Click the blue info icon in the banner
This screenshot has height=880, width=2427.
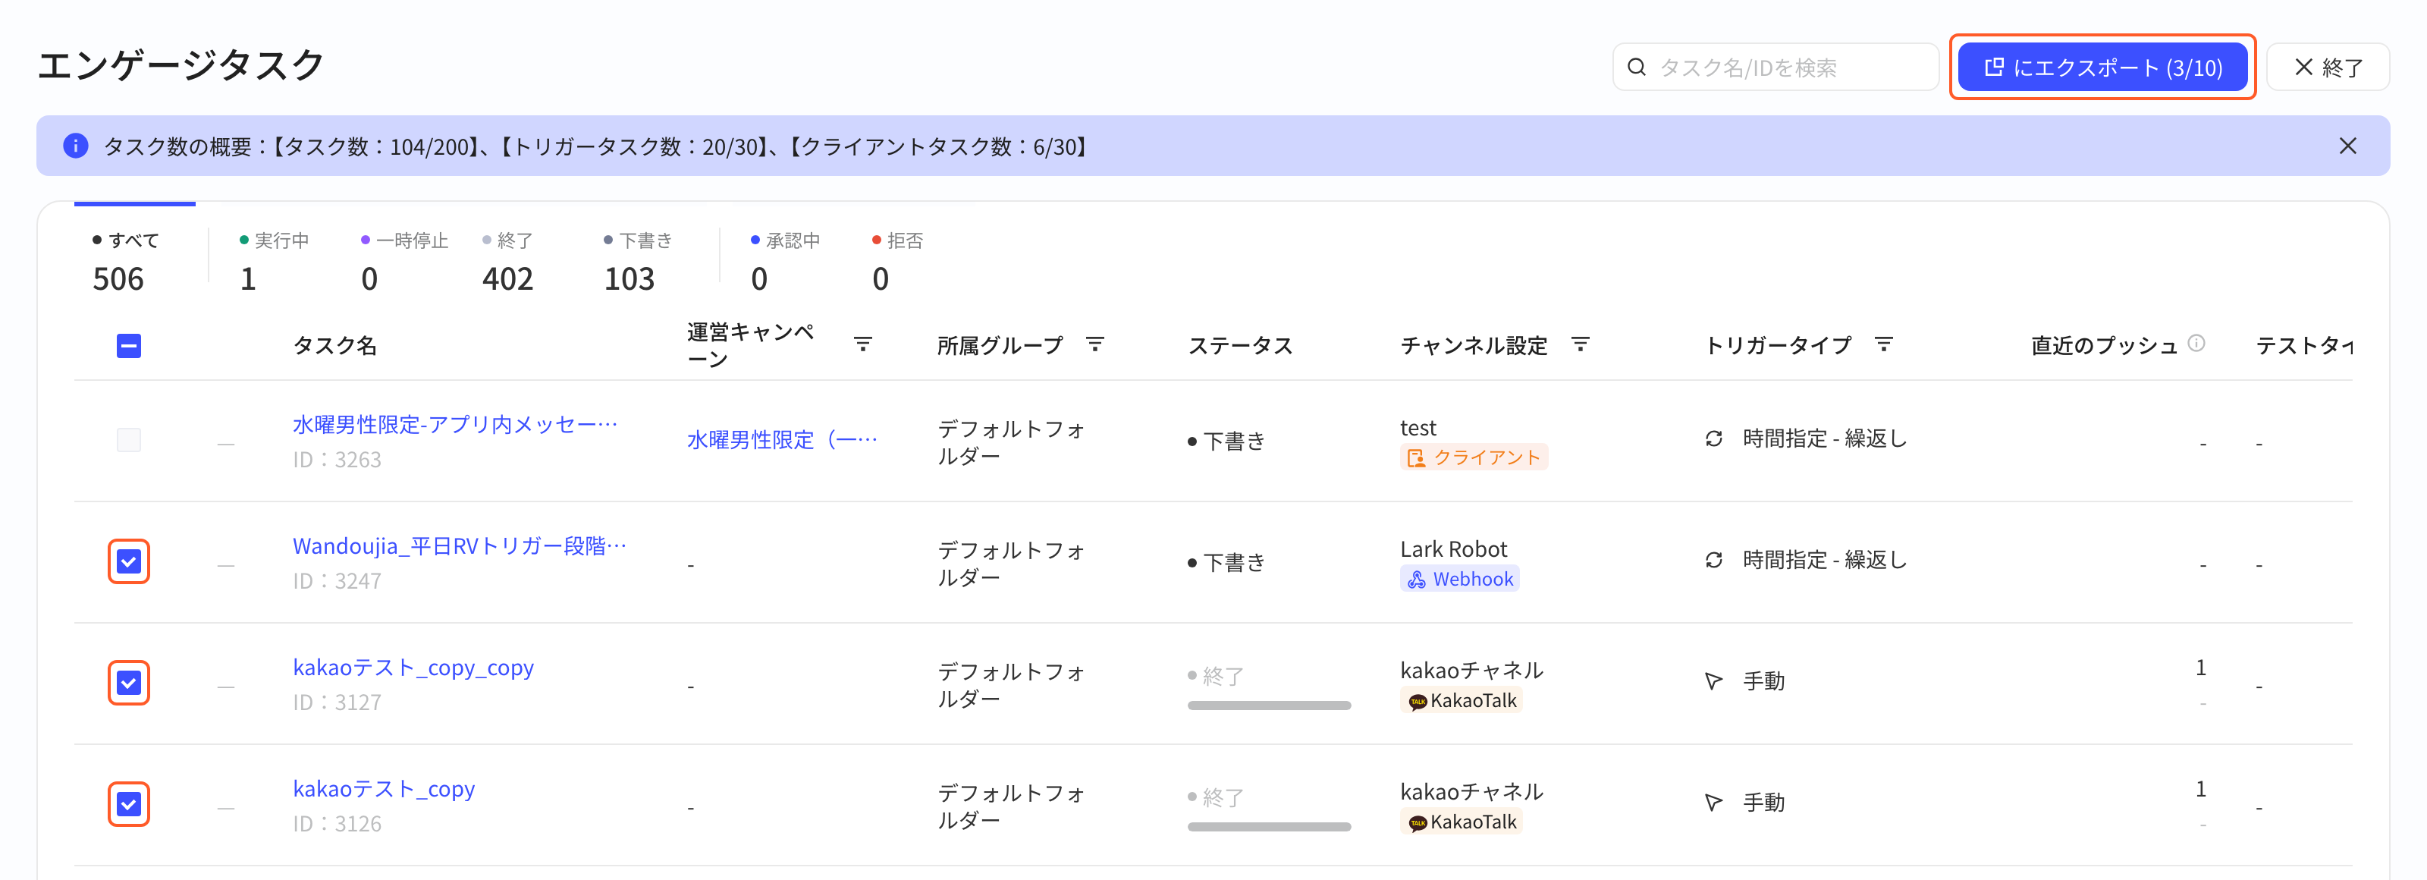[x=75, y=146]
